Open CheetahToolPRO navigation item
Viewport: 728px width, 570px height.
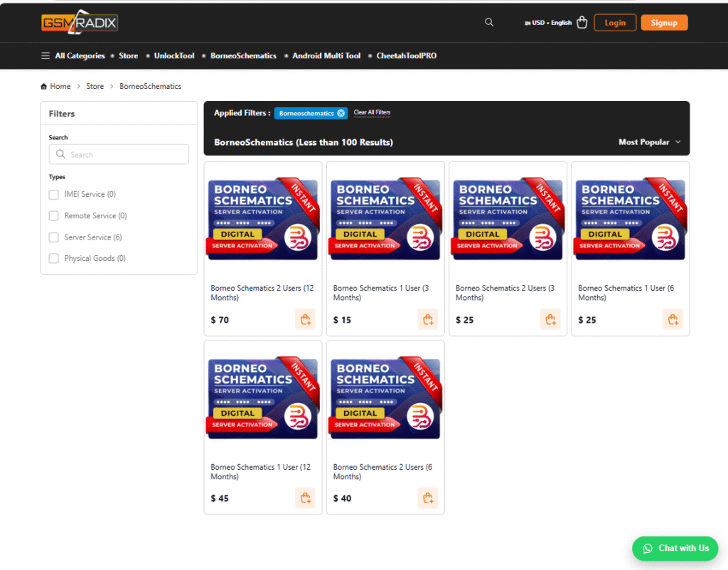click(407, 56)
